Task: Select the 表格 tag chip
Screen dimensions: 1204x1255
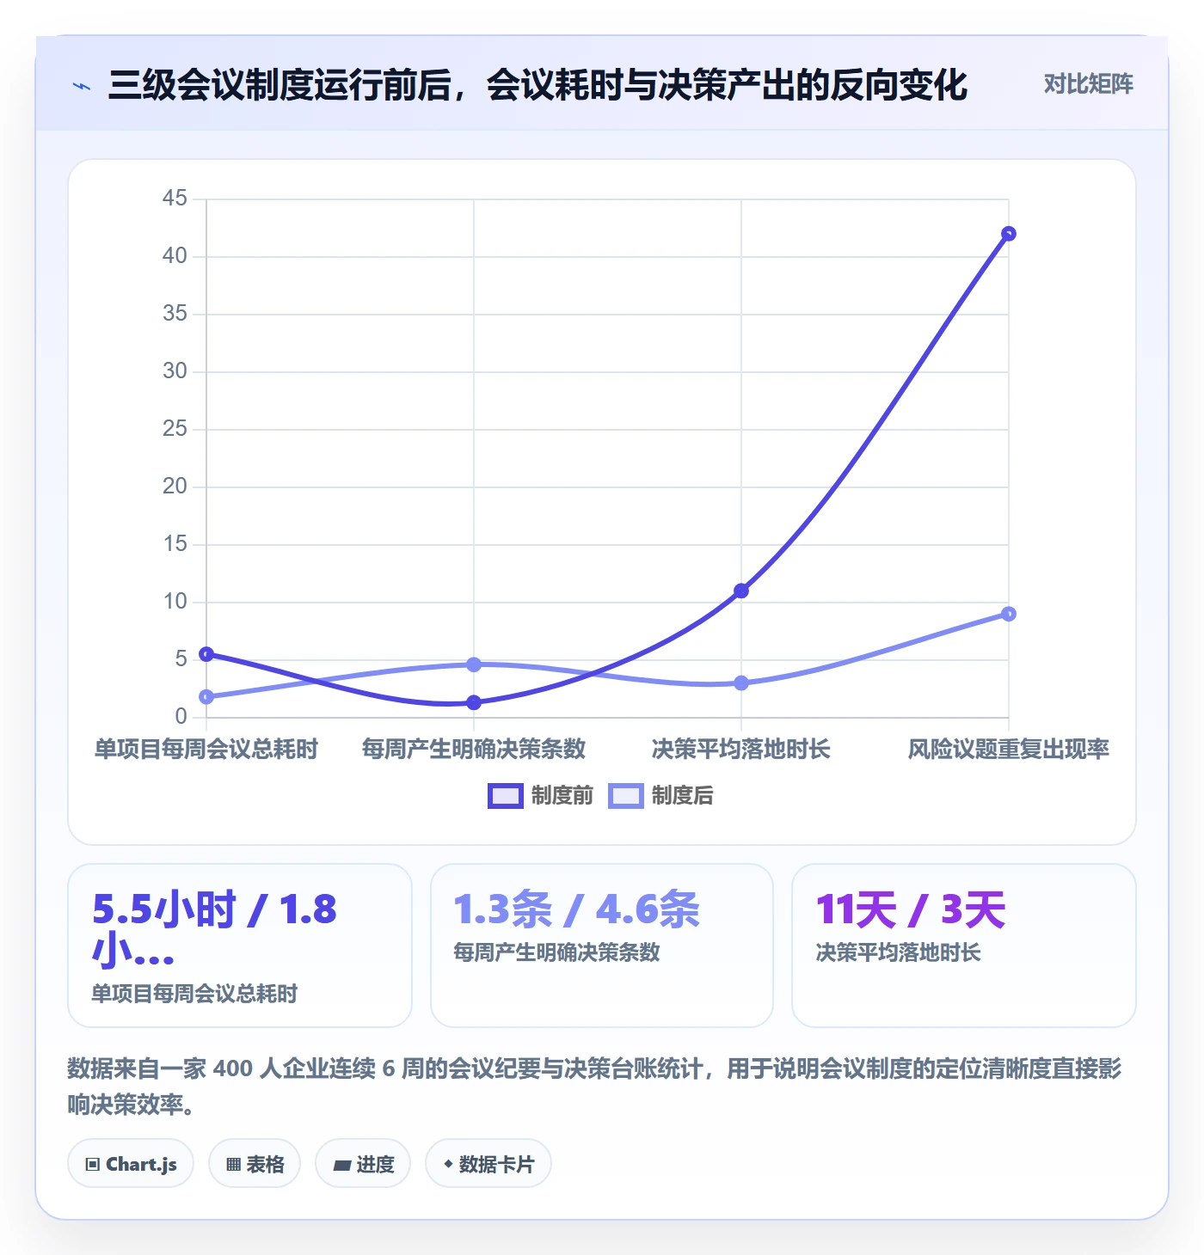Action: pos(255,1164)
